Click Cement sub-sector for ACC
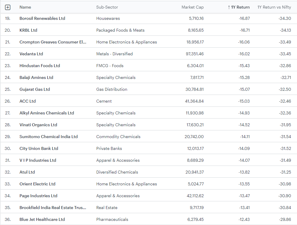 point(104,101)
